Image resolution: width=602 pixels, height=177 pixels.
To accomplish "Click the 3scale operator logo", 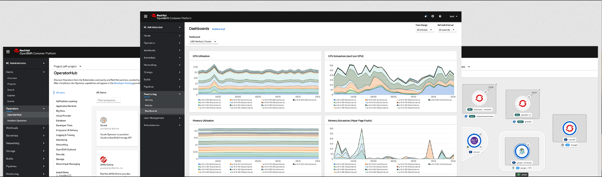I will (x=103, y=120).
